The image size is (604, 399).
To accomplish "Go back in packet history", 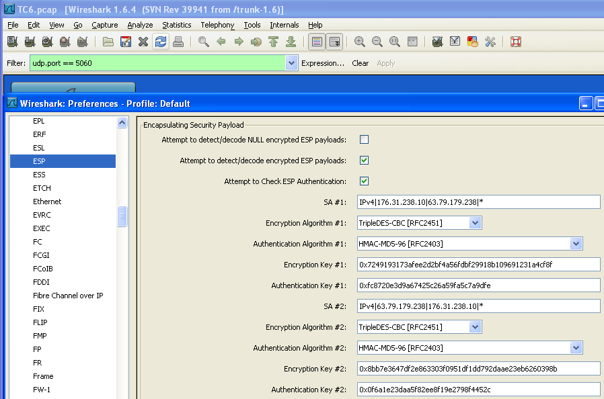I will click(221, 42).
